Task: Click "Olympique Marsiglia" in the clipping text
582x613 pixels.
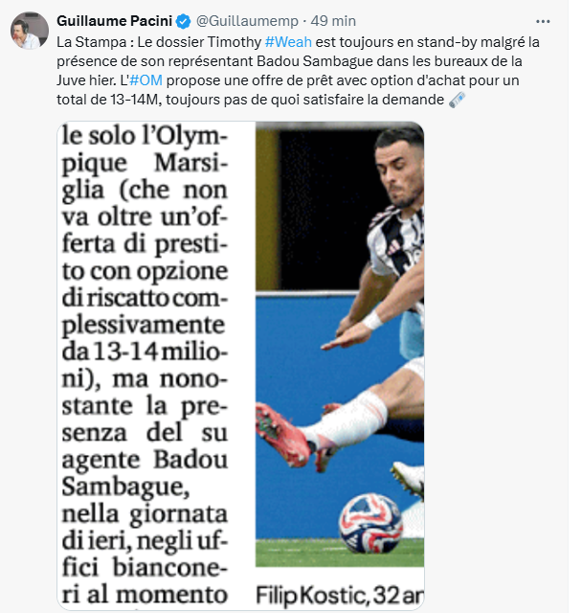Action: 154,163
